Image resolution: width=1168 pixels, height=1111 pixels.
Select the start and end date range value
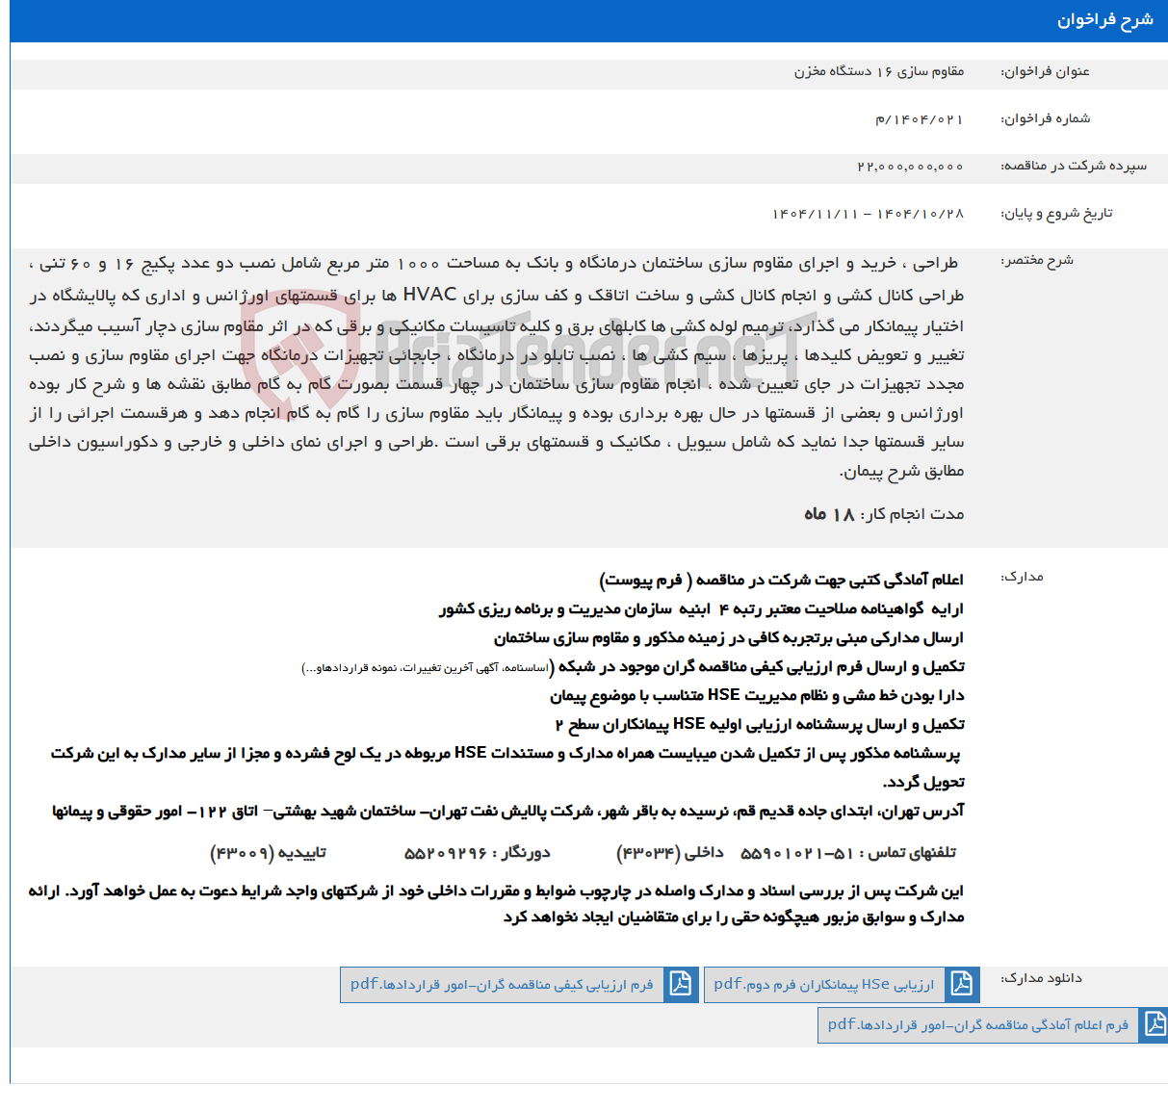868,214
